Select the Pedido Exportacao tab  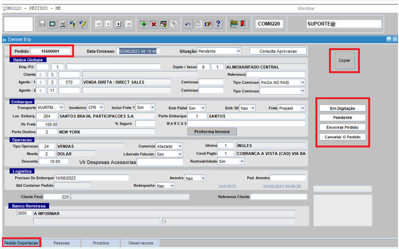point(21,243)
